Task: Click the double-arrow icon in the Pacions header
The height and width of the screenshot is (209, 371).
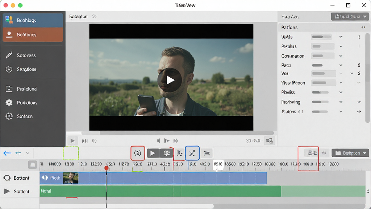Action: [x=363, y=28]
